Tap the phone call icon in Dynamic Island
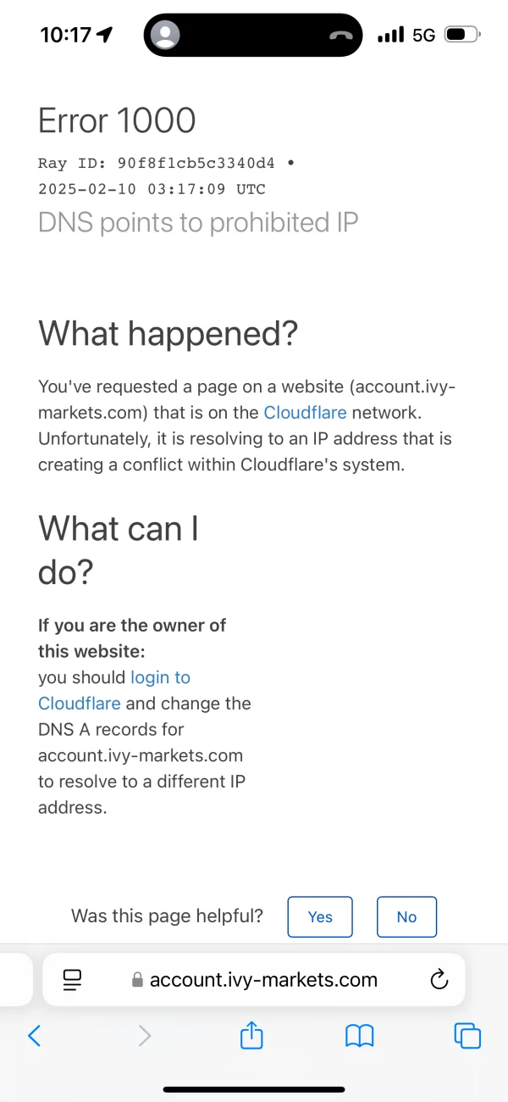Image resolution: width=508 pixels, height=1102 pixels. (x=341, y=36)
